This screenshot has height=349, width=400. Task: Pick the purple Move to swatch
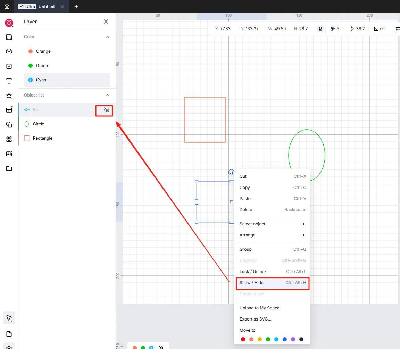(293, 339)
